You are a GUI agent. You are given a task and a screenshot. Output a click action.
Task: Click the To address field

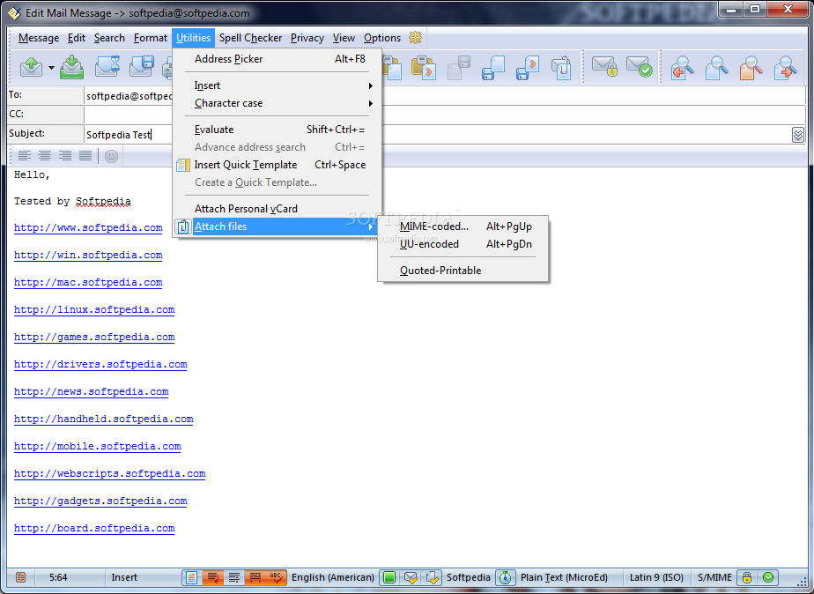point(444,95)
